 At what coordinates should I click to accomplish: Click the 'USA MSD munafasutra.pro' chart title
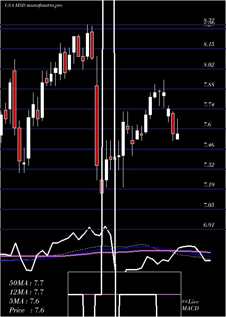pyautogui.click(x=33, y=5)
